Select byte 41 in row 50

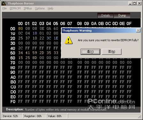28,53
